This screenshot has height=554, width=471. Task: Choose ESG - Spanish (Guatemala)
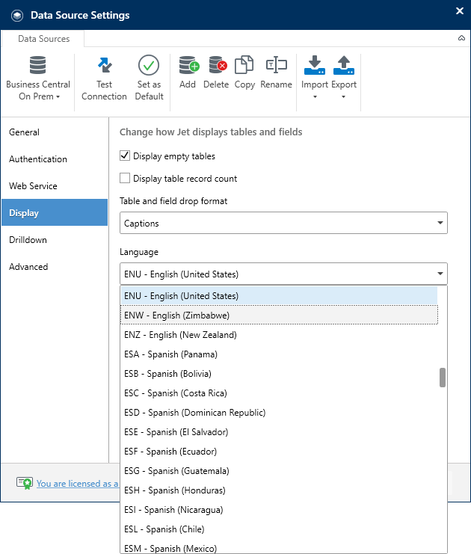coord(279,470)
